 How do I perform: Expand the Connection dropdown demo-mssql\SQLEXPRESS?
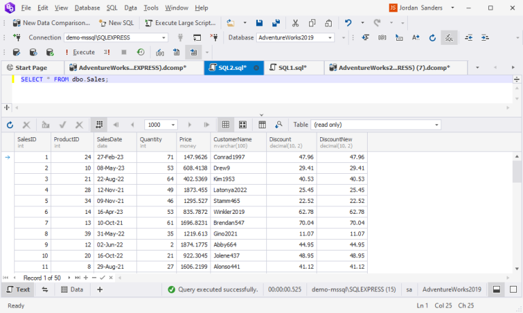pyautogui.click(x=163, y=37)
